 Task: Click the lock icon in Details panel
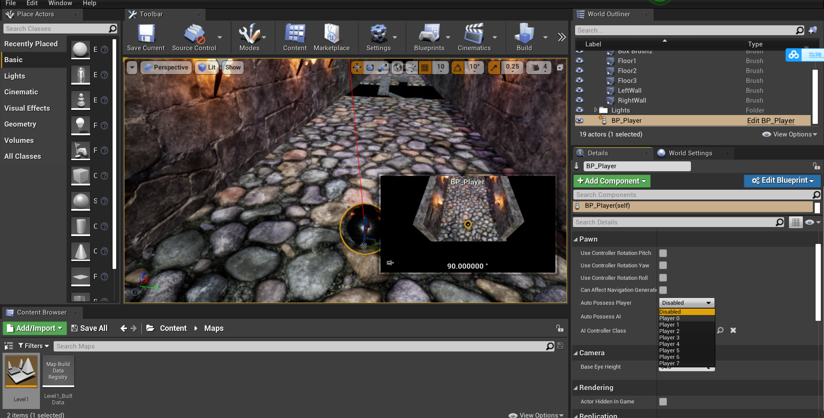click(816, 166)
